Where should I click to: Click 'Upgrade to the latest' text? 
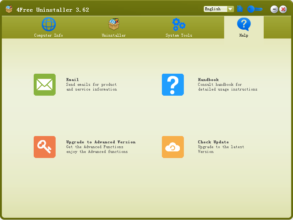pos(221,147)
